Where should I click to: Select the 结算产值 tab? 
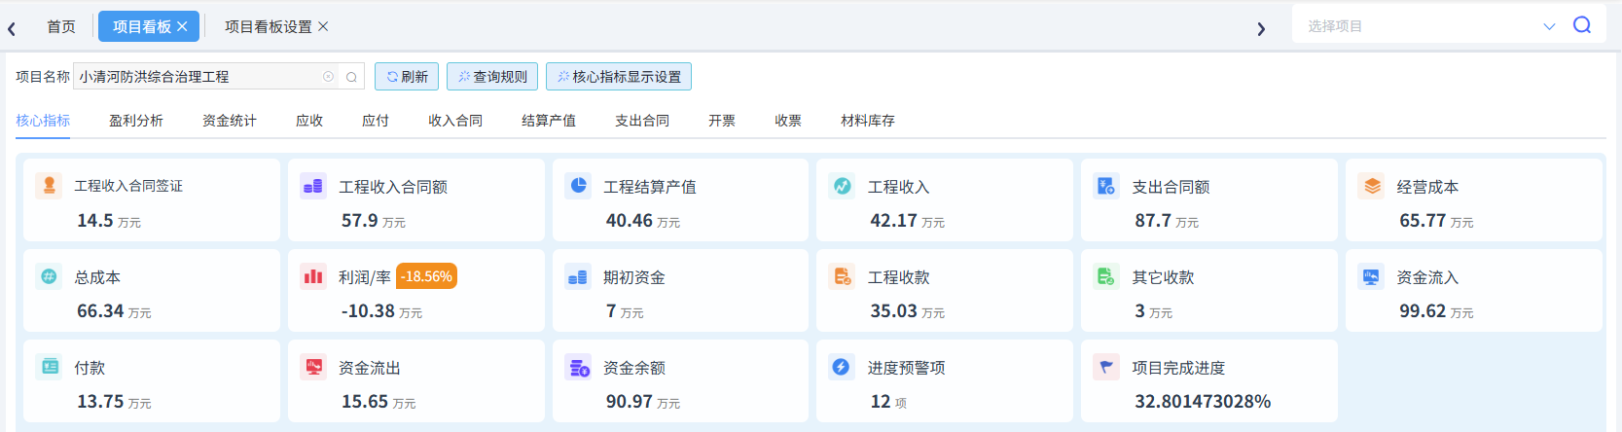(x=549, y=121)
